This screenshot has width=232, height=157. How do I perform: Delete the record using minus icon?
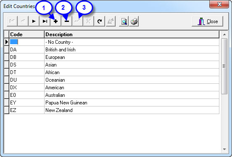point(67,21)
